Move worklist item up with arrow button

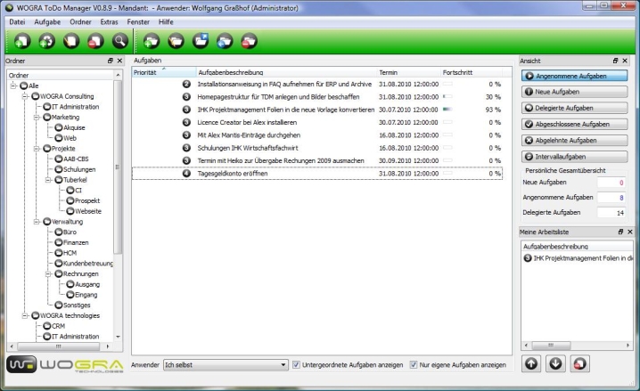[531, 363]
